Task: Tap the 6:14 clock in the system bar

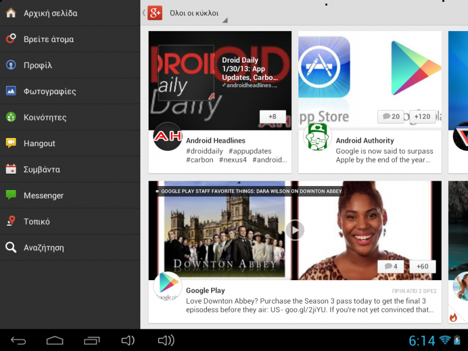Action: coord(422,340)
